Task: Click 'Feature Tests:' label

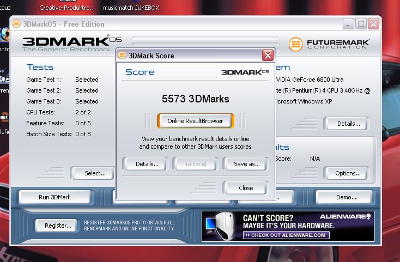Action: tap(45, 123)
